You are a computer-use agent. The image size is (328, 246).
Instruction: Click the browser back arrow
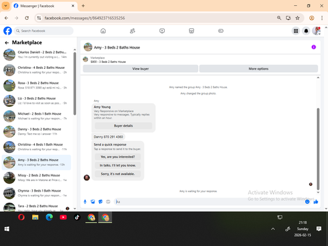7,18
